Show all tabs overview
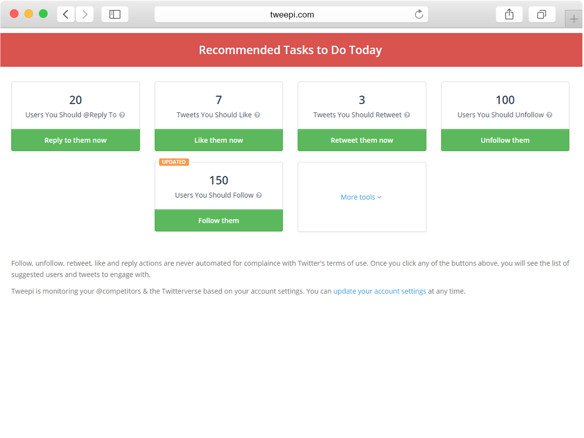The image size is (584, 438). [x=541, y=14]
